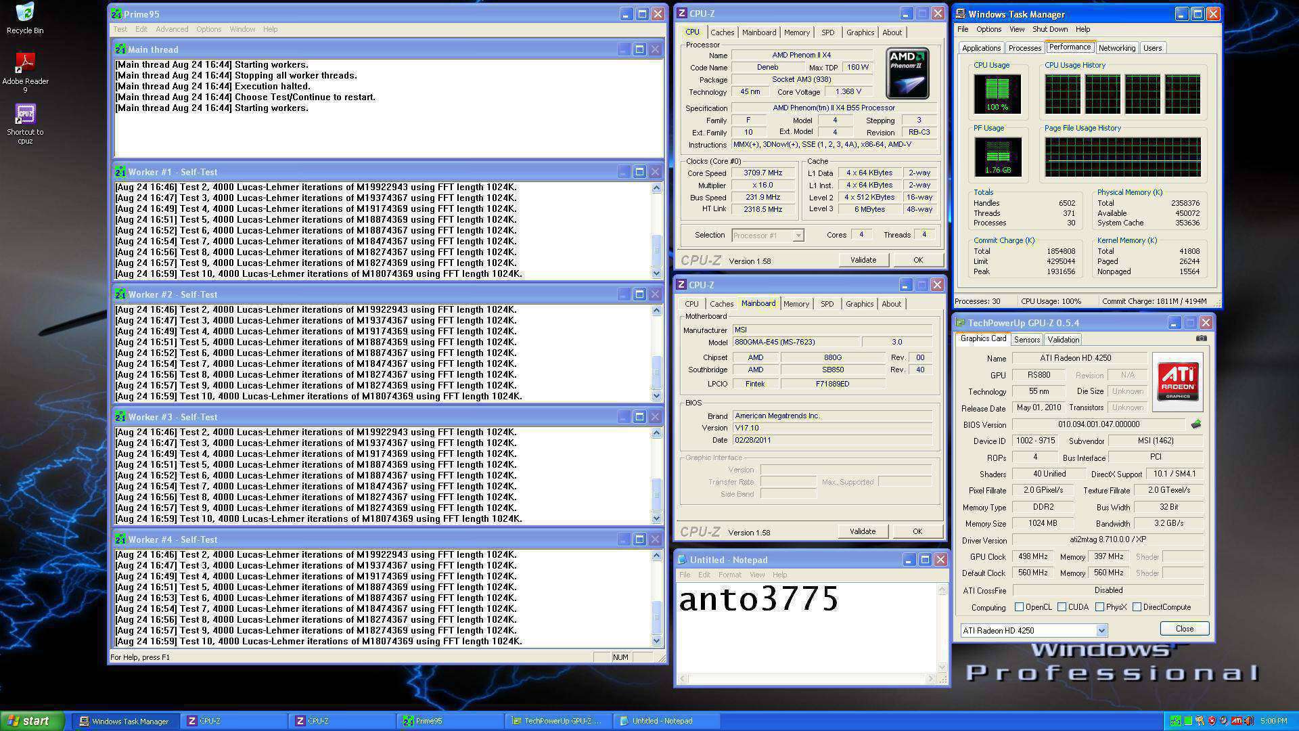Click the Worker #3 window title icon
Screen dimensions: 1299x731
tap(120, 417)
